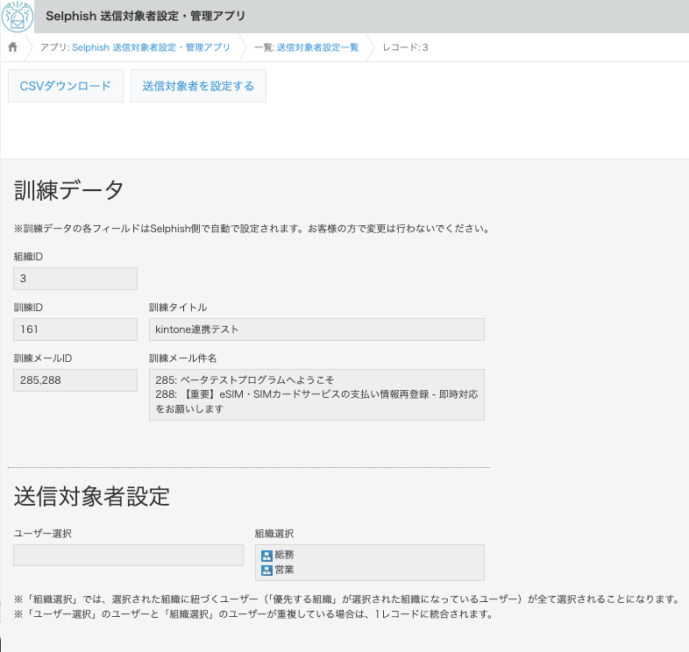Click the 総務 organization icon
The width and height of the screenshot is (689, 652).
point(267,556)
